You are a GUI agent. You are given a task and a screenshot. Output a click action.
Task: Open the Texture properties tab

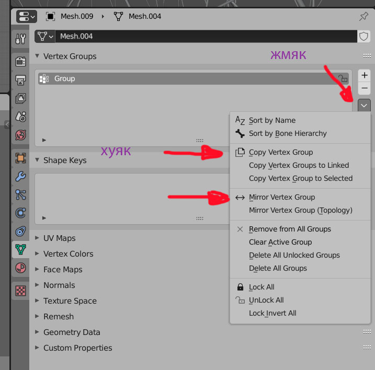[20, 291]
